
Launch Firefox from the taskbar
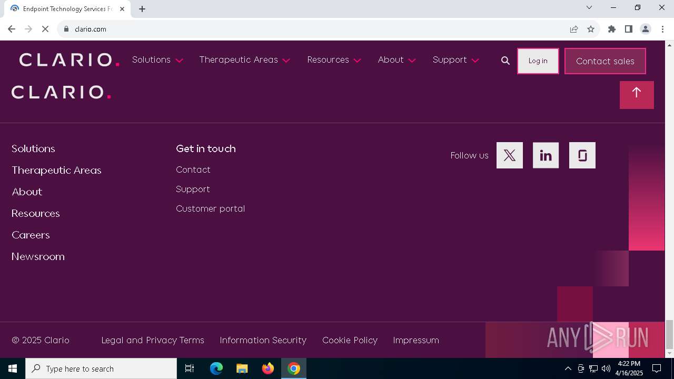coord(268,368)
